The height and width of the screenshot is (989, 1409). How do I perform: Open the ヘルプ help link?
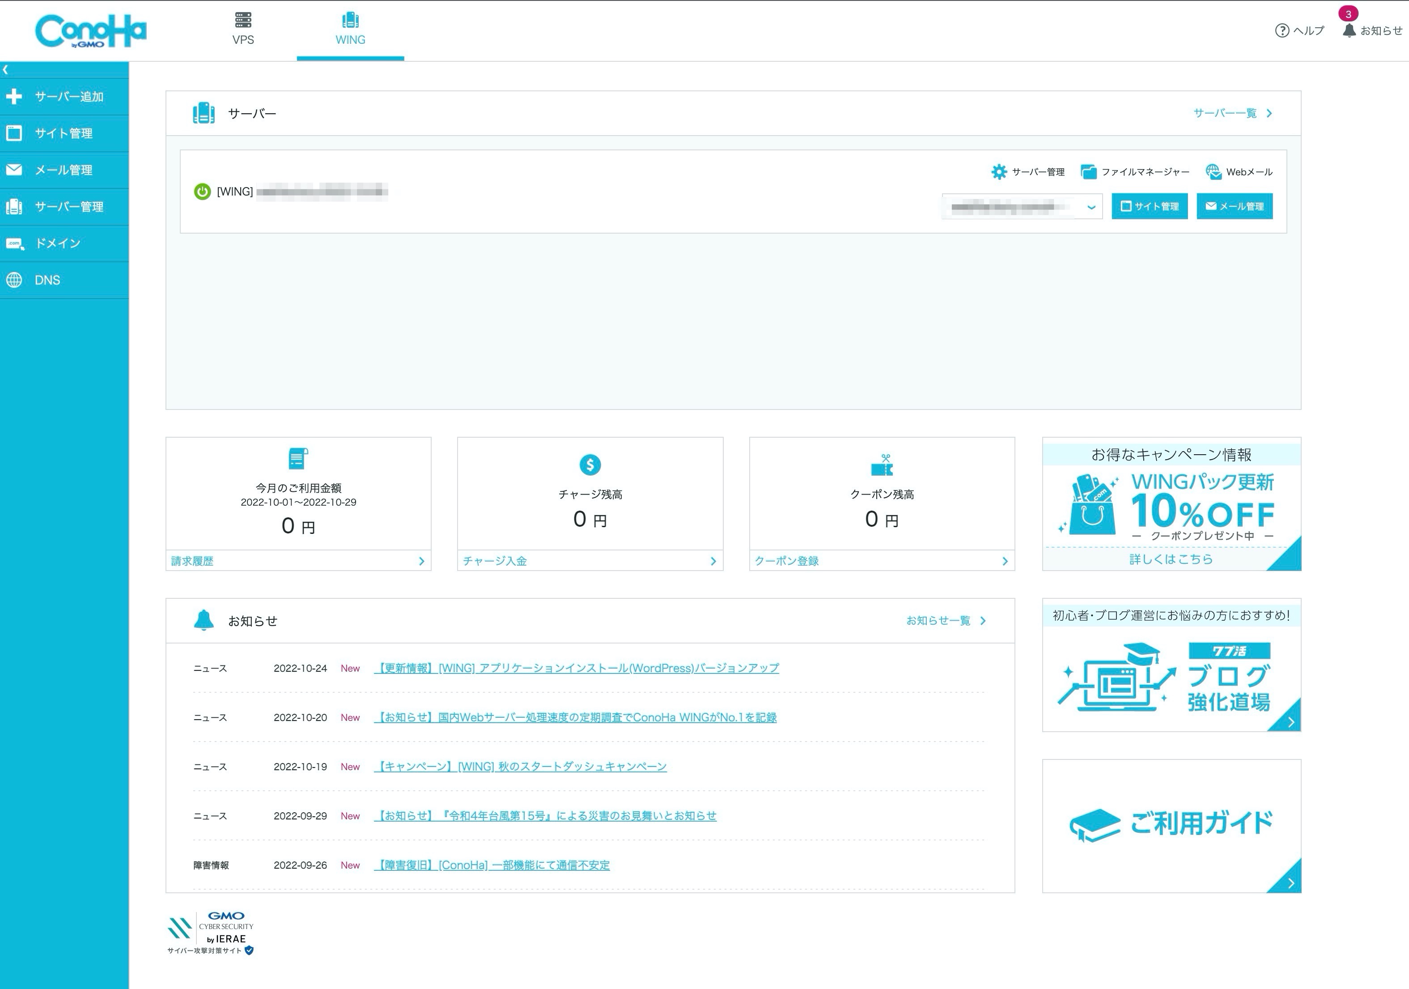tap(1300, 30)
